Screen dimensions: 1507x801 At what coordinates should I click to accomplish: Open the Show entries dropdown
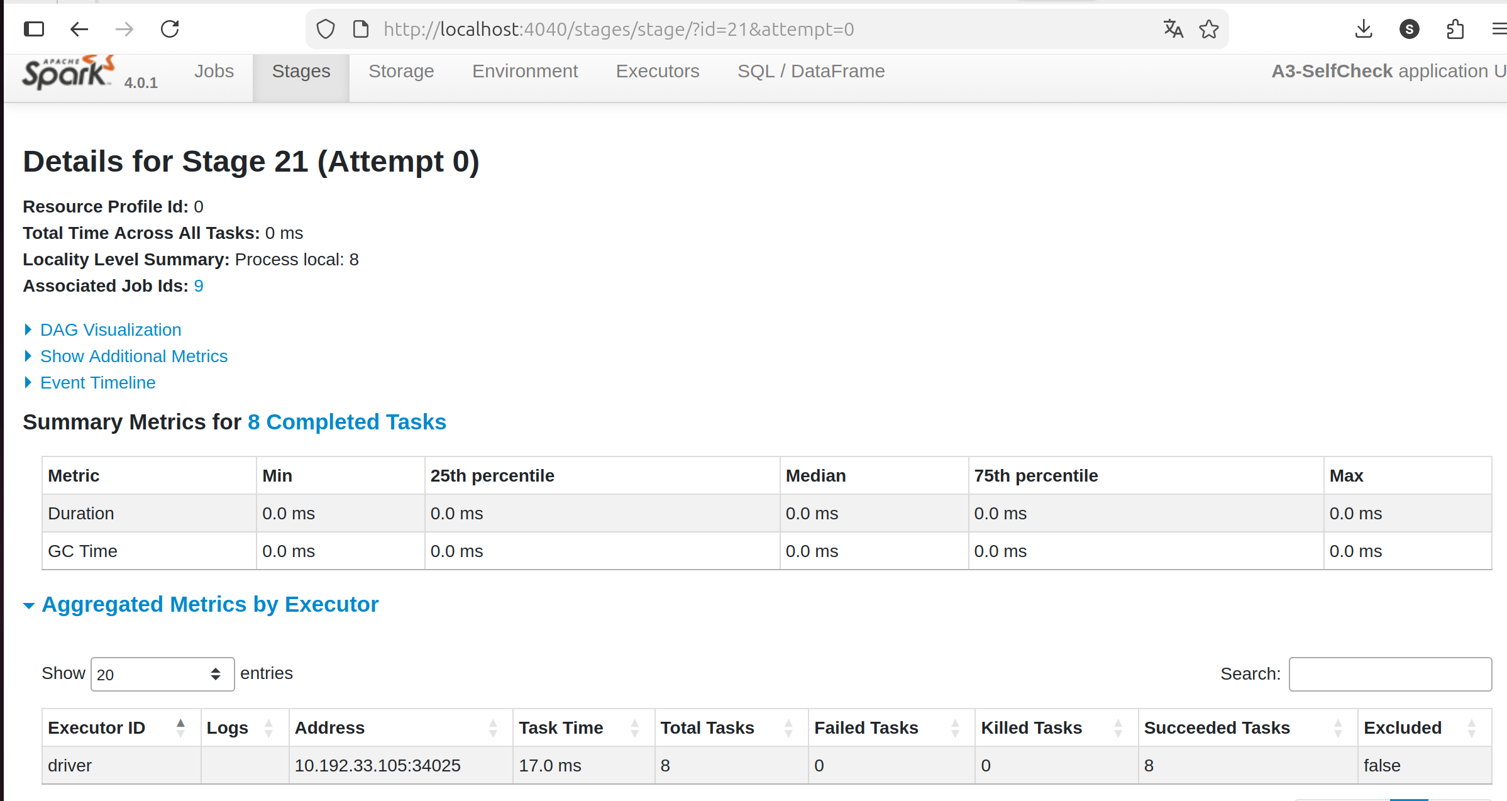[162, 674]
